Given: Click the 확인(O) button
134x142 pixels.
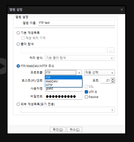Looking at the screenshot, I should click(58, 130).
